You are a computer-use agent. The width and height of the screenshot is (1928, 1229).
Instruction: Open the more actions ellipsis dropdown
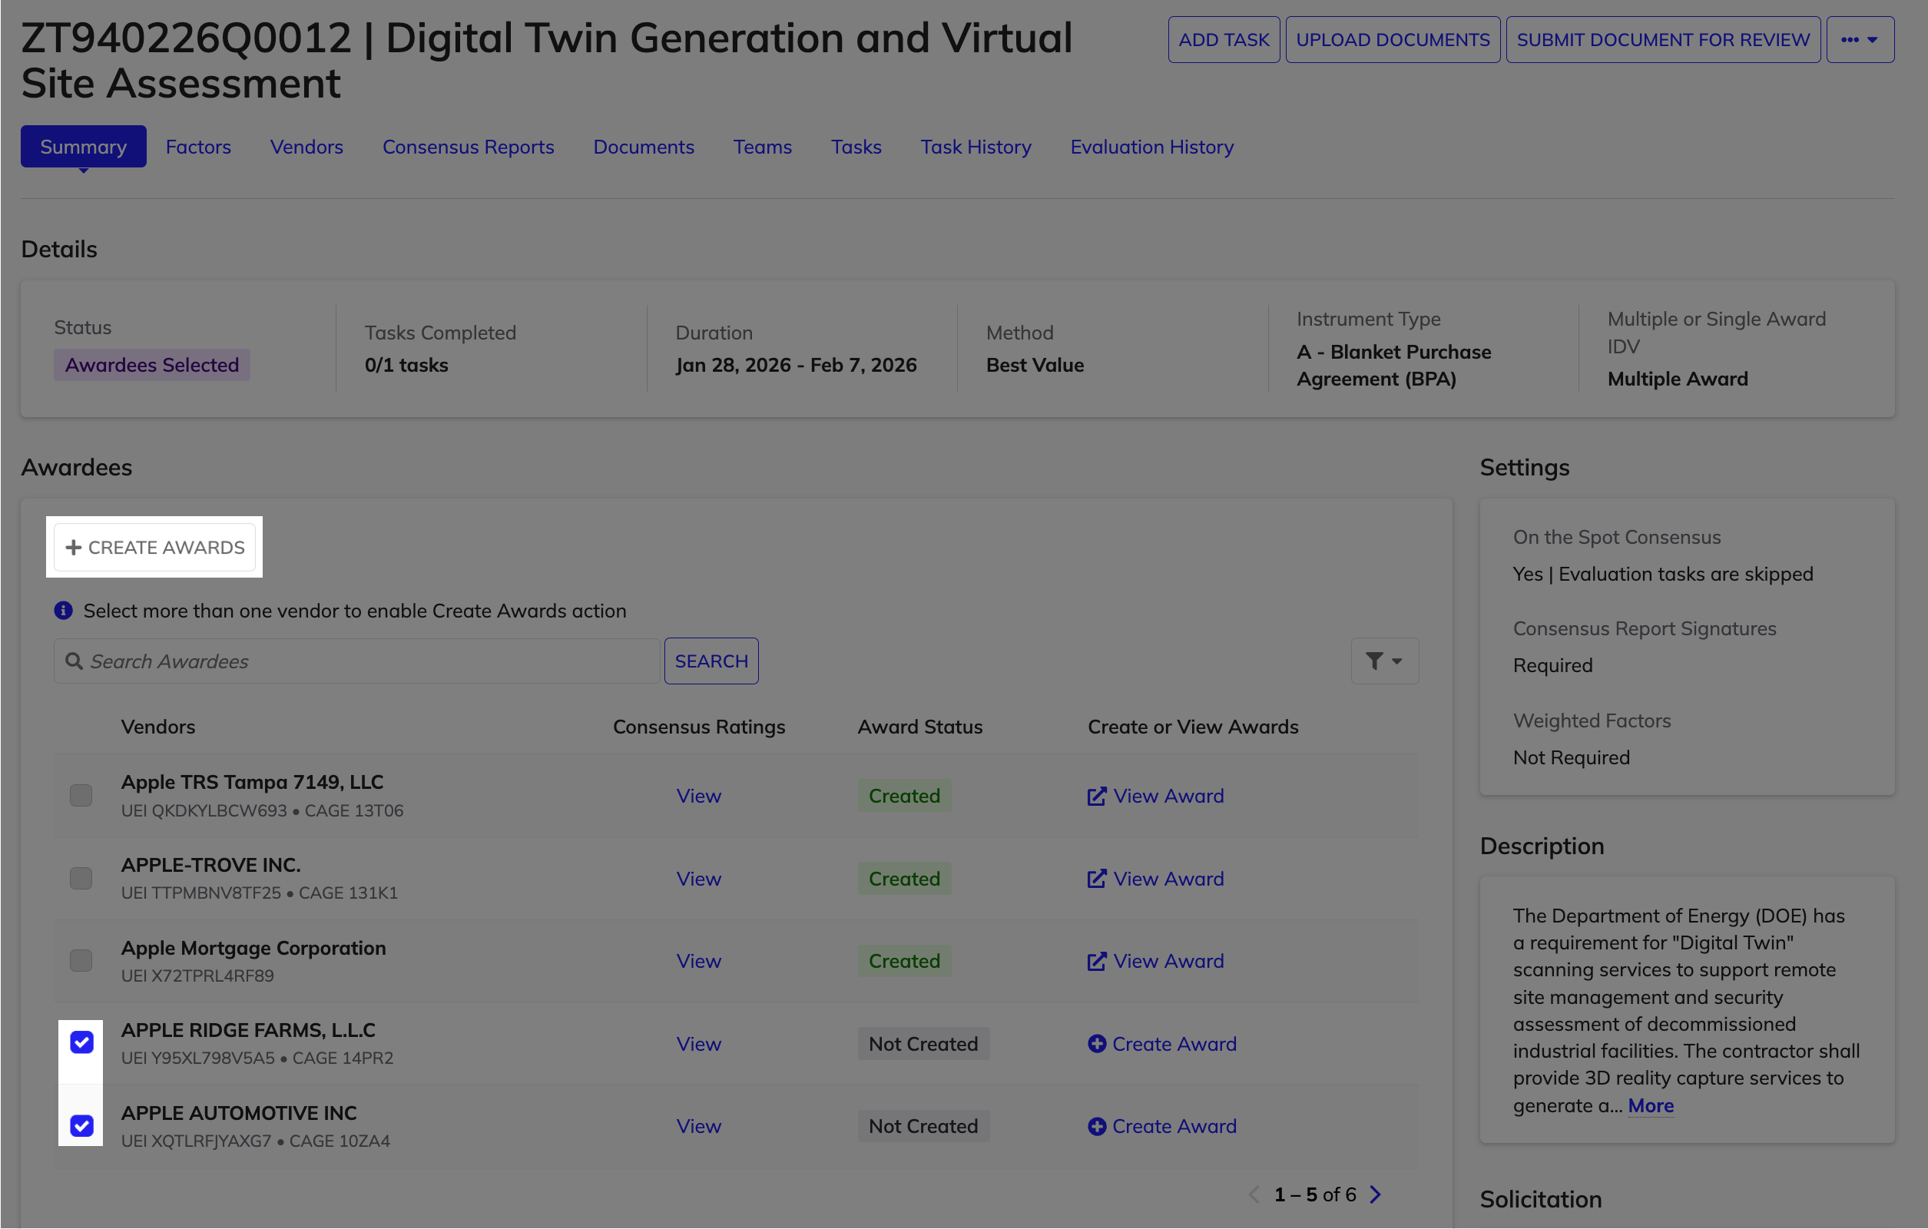click(1859, 39)
